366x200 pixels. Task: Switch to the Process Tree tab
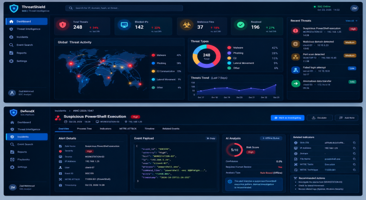coord(84,129)
